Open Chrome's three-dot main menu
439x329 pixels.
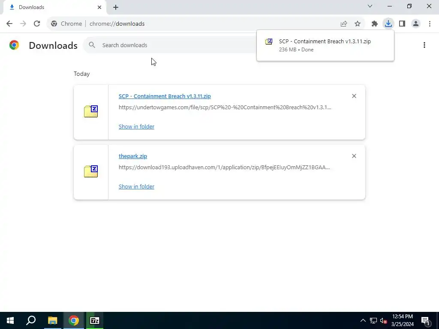click(430, 24)
